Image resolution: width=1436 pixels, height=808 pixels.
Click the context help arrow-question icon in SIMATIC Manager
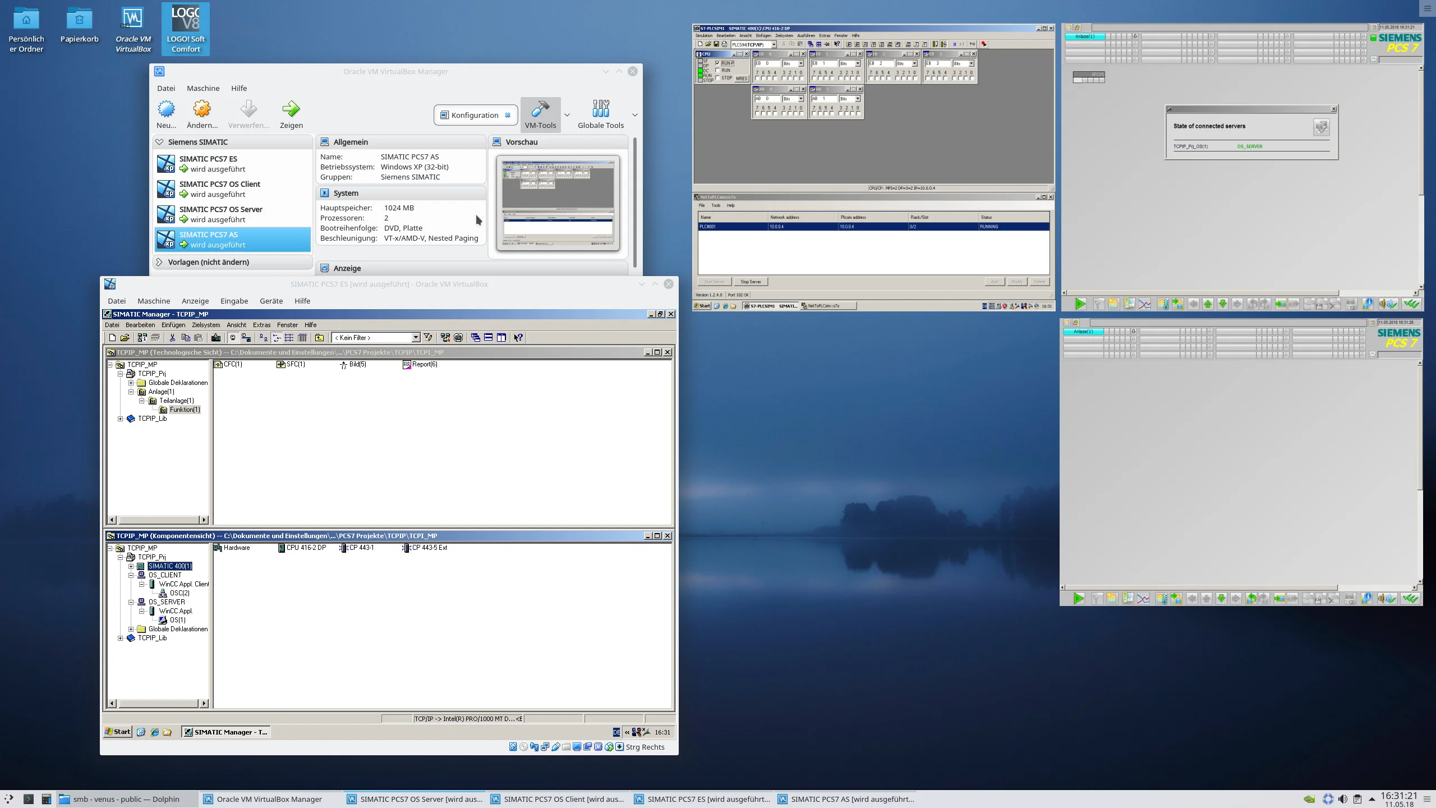518,338
